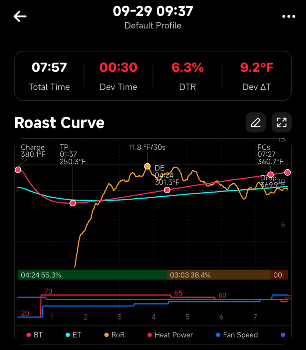The height and width of the screenshot is (350, 306).
Task: Tap the 6.3% DTR value
Action: click(x=188, y=67)
